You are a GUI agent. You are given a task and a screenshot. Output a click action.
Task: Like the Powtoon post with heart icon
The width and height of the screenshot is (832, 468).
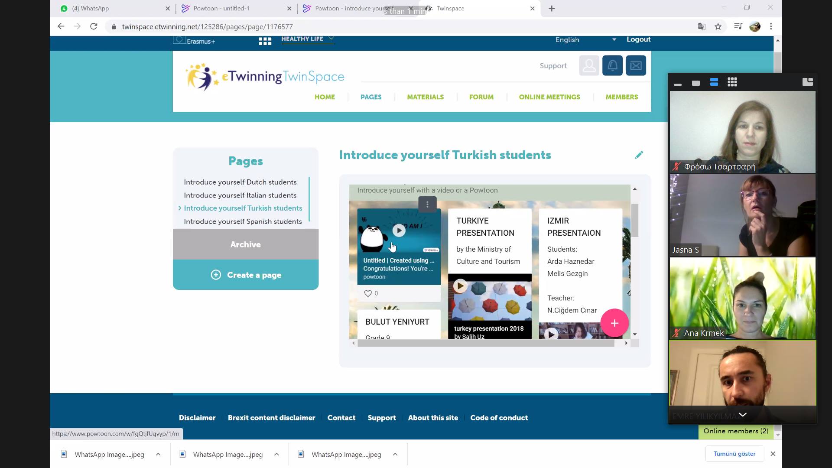point(368,293)
